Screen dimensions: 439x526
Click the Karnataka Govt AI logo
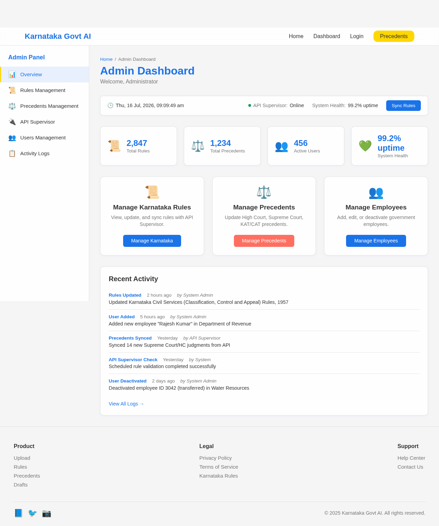click(x=58, y=36)
